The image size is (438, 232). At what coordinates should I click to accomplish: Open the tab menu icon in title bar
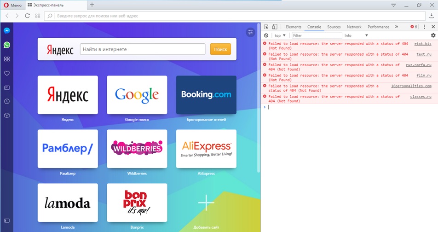(x=393, y=5)
